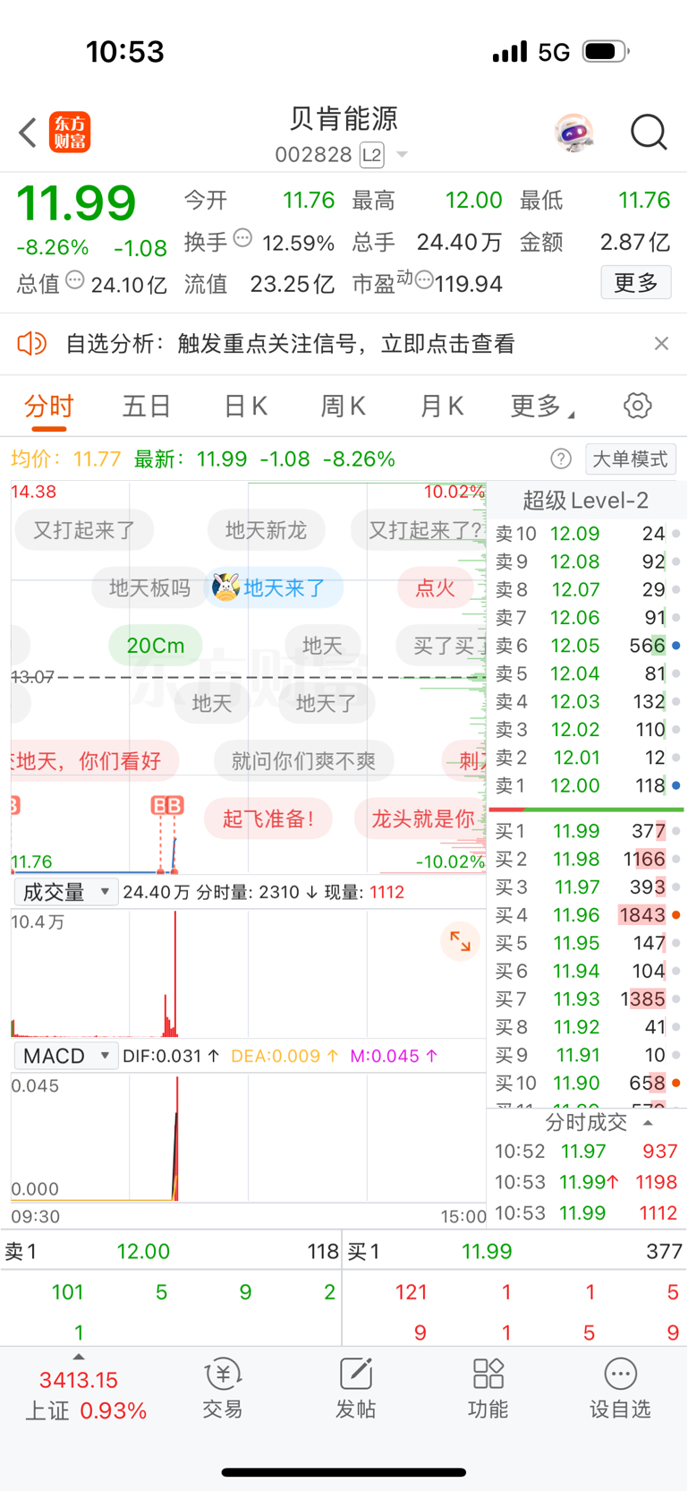Viewport: 688px width, 1491px height.
Task: Tap the back arrow icon
Action: (28, 133)
